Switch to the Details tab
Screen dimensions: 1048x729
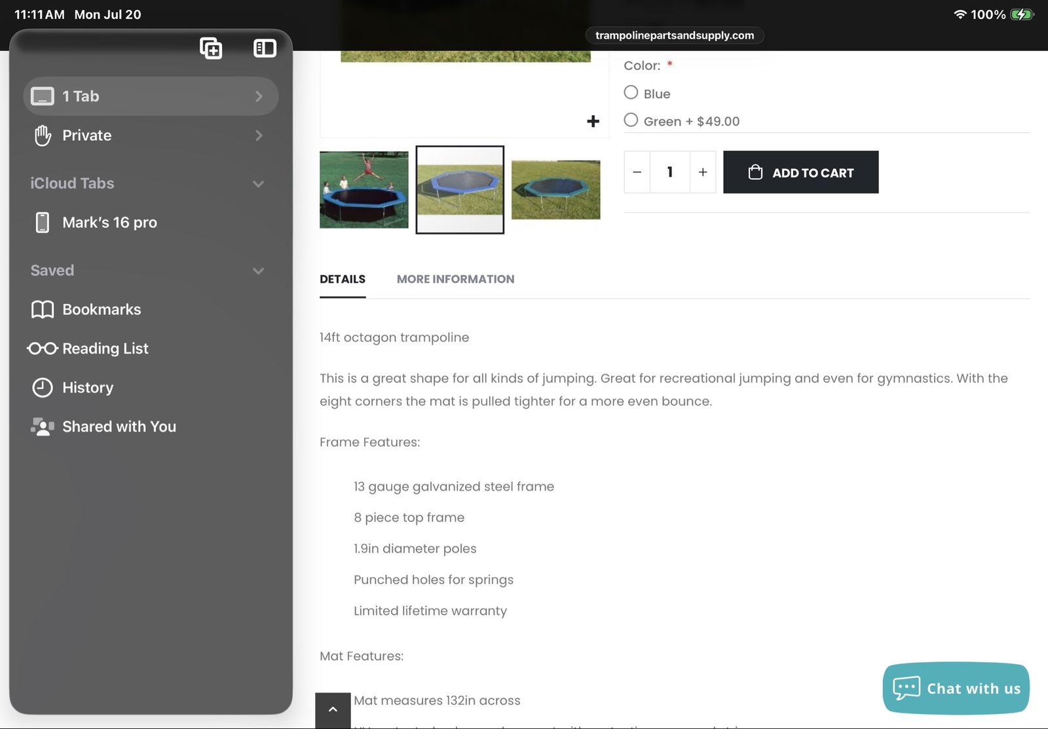click(x=343, y=280)
